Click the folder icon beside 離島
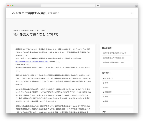The width and height of the screenshot is (144, 122). (x=103, y=101)
